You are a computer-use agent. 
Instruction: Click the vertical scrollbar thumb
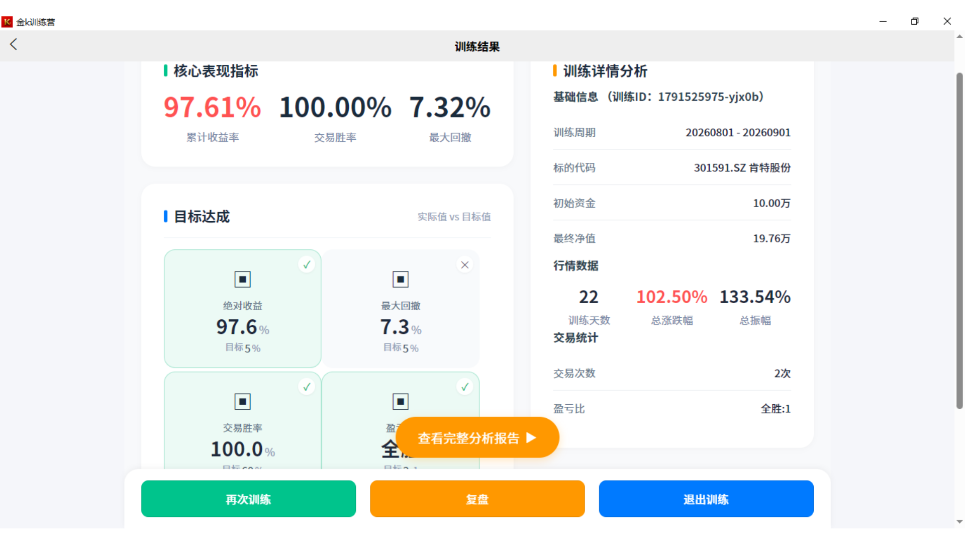tap(959, 241)
